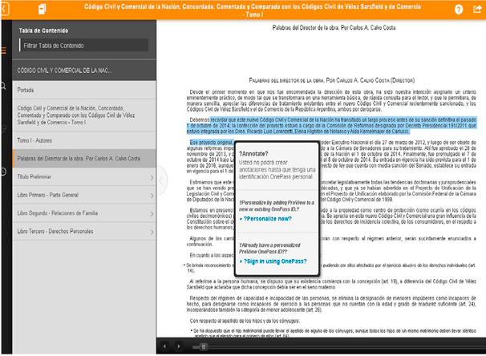Open Libro Primero - Parte General
Screen dimensions: 486x356
pos(84,195)
